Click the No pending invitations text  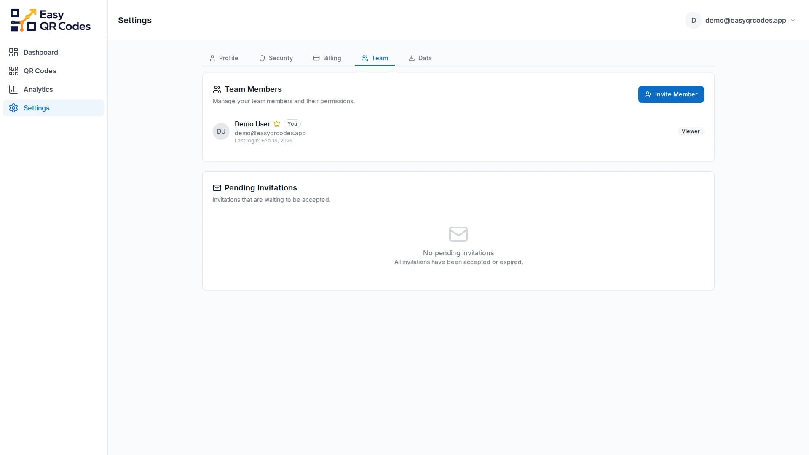point(458,253)
